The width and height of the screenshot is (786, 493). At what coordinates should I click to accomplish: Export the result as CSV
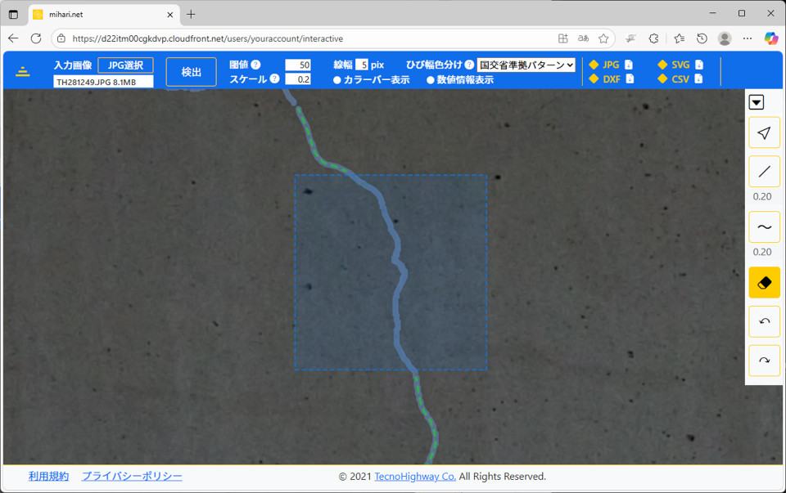click(680, 79)
